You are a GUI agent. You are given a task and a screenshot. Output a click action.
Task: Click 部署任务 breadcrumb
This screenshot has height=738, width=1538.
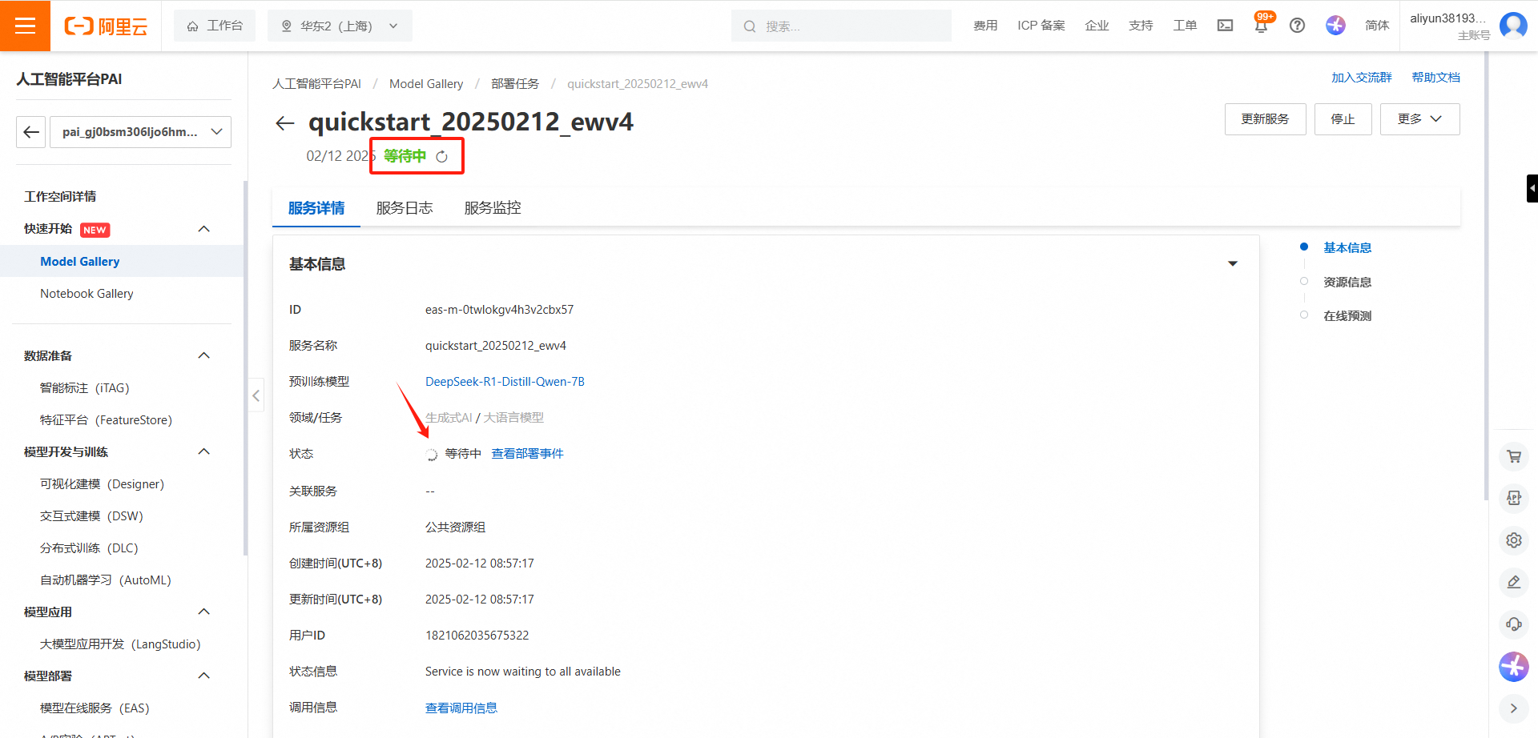(515, 84)
